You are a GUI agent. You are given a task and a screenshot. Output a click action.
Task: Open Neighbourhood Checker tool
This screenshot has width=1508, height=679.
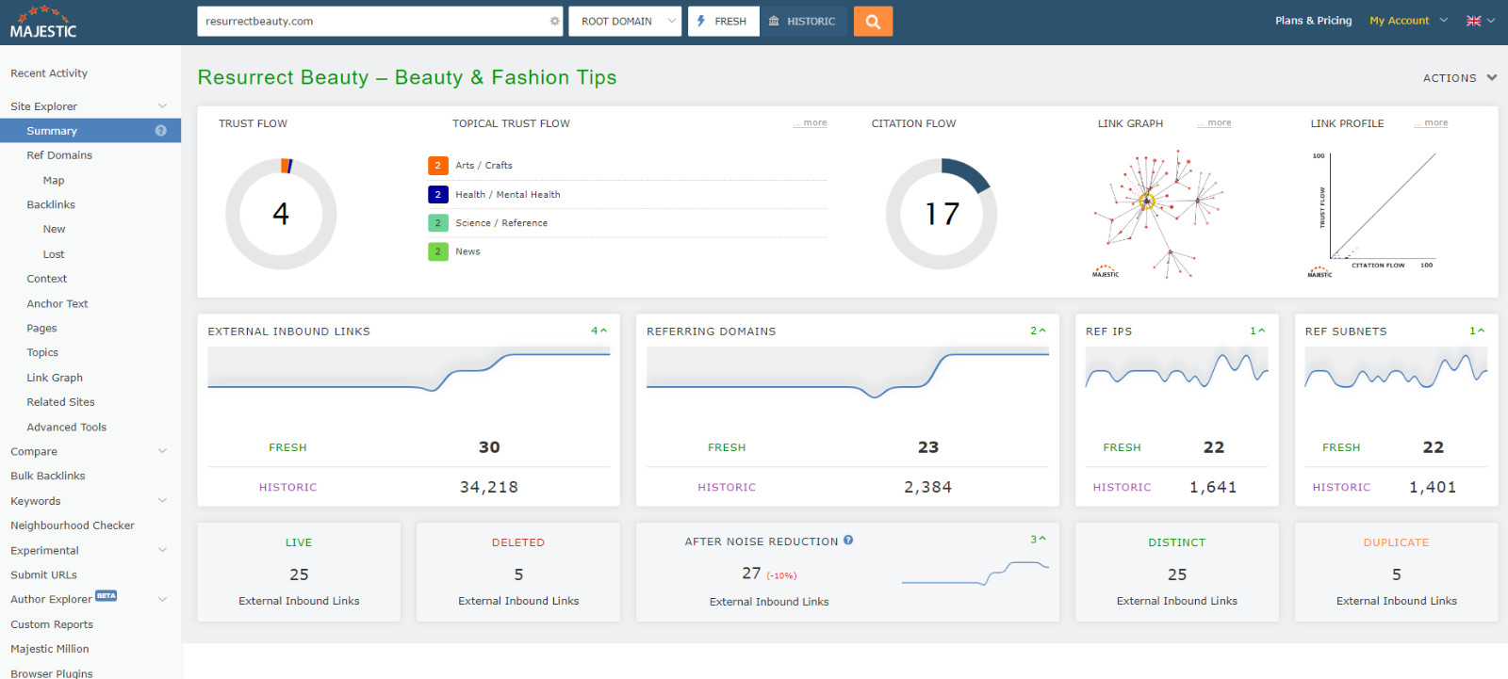pos(73,525)
